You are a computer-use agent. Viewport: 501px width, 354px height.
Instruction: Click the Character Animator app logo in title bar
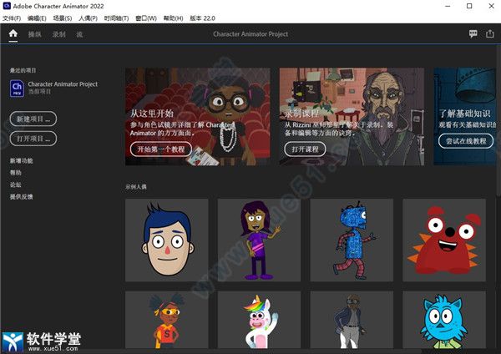(7, 6)
